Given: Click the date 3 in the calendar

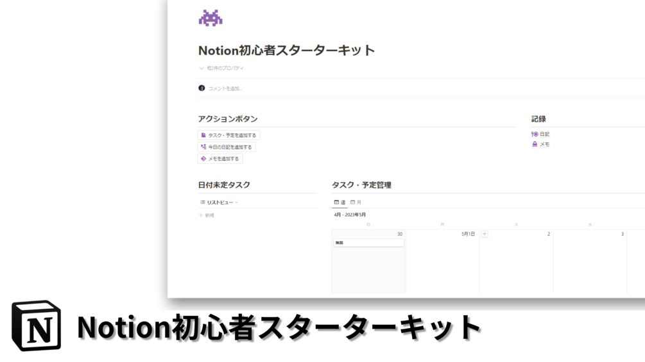Looking at the screenshot, I should 623,234.
